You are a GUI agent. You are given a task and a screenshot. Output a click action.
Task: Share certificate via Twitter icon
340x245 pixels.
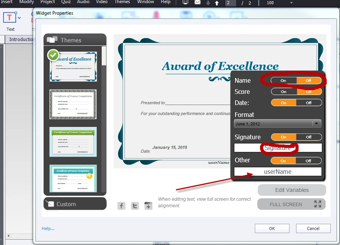pos(135,206)
